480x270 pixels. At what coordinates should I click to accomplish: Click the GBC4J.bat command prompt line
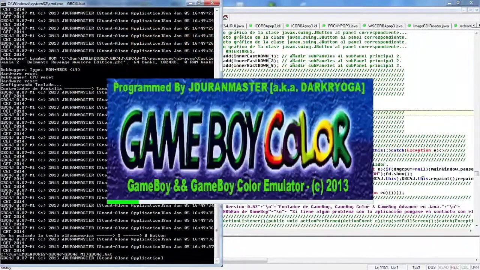point(56,254)
